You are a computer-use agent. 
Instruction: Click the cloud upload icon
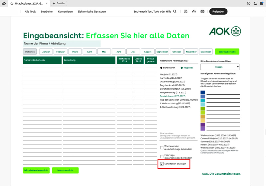point(194,12)
